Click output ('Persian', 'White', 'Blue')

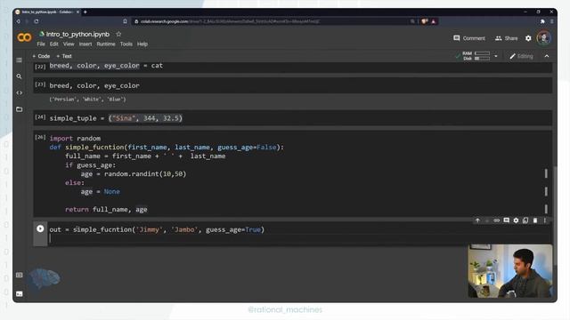tap(87, 99)
